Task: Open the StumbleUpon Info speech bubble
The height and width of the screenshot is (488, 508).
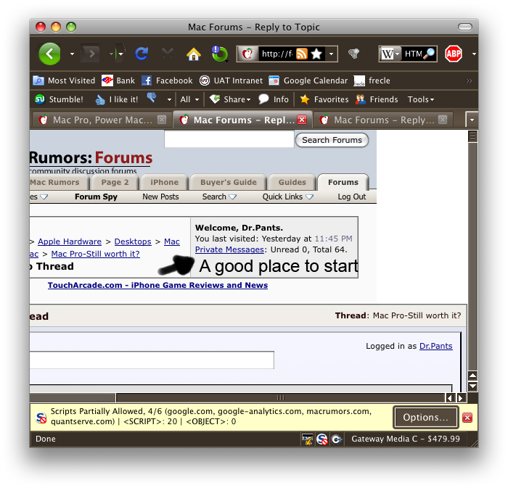Action: pyautogui.click(x=274, y=99)
